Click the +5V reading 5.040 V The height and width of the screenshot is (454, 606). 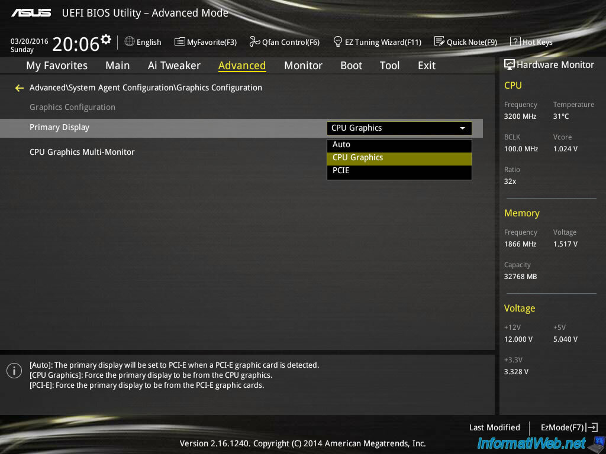565,339
